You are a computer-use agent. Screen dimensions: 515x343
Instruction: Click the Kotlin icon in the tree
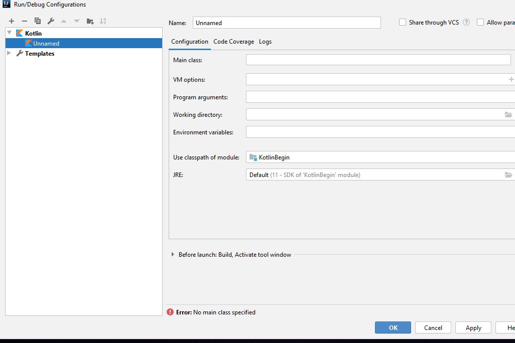point(20,33)
